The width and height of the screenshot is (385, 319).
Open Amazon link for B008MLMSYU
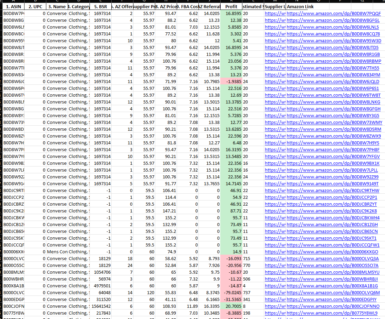333,272
